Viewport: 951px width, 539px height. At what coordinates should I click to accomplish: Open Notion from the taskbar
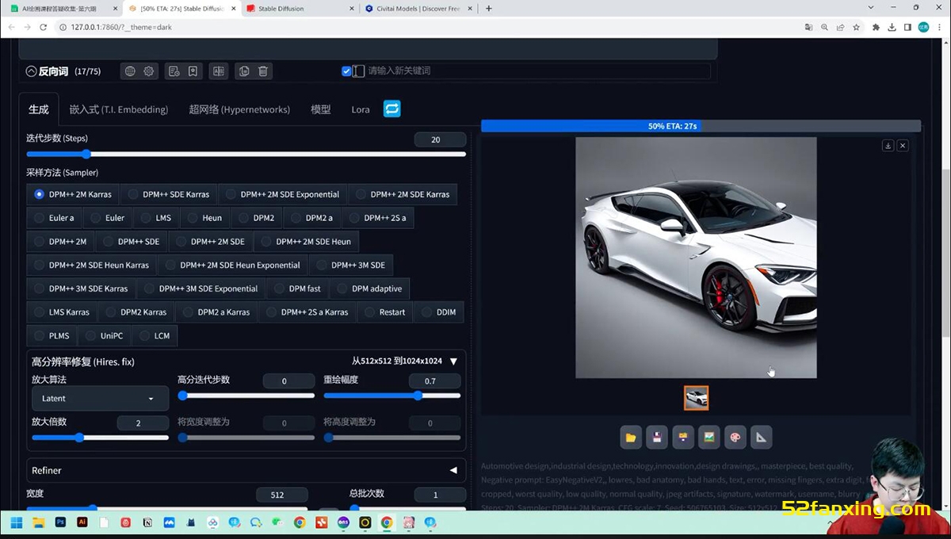[147, 523]
